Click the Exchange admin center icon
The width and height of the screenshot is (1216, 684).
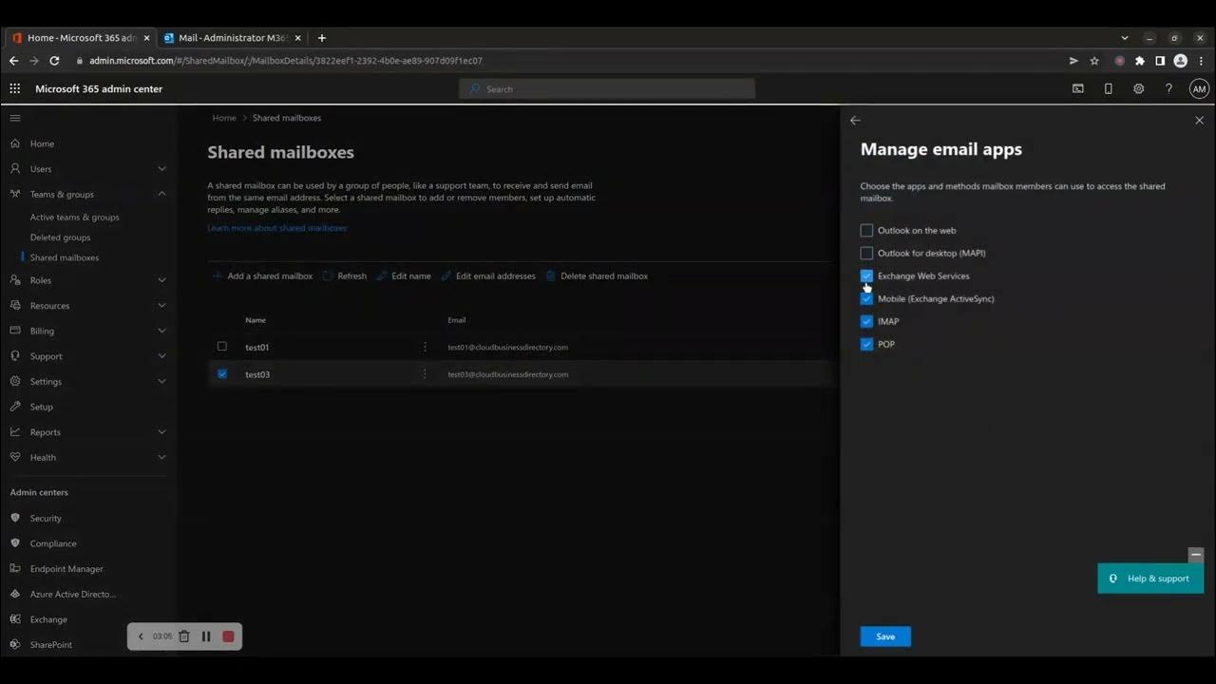pos(15,619)
